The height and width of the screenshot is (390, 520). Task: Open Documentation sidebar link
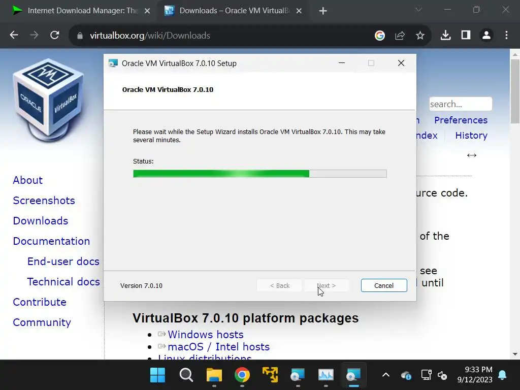[51, 241]
